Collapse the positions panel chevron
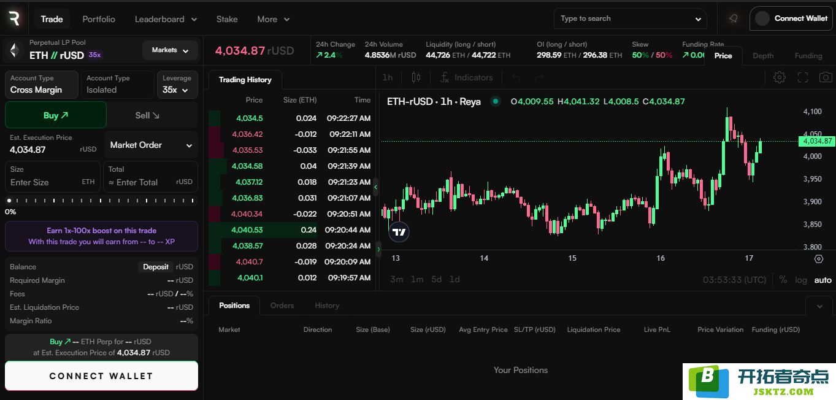The image size is (836, 400). 820,306
